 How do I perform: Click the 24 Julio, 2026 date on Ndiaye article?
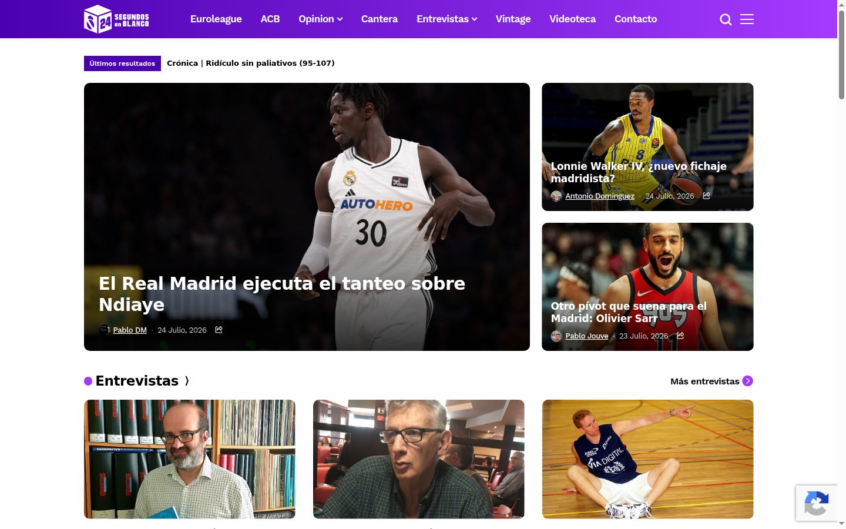point(182,330)
